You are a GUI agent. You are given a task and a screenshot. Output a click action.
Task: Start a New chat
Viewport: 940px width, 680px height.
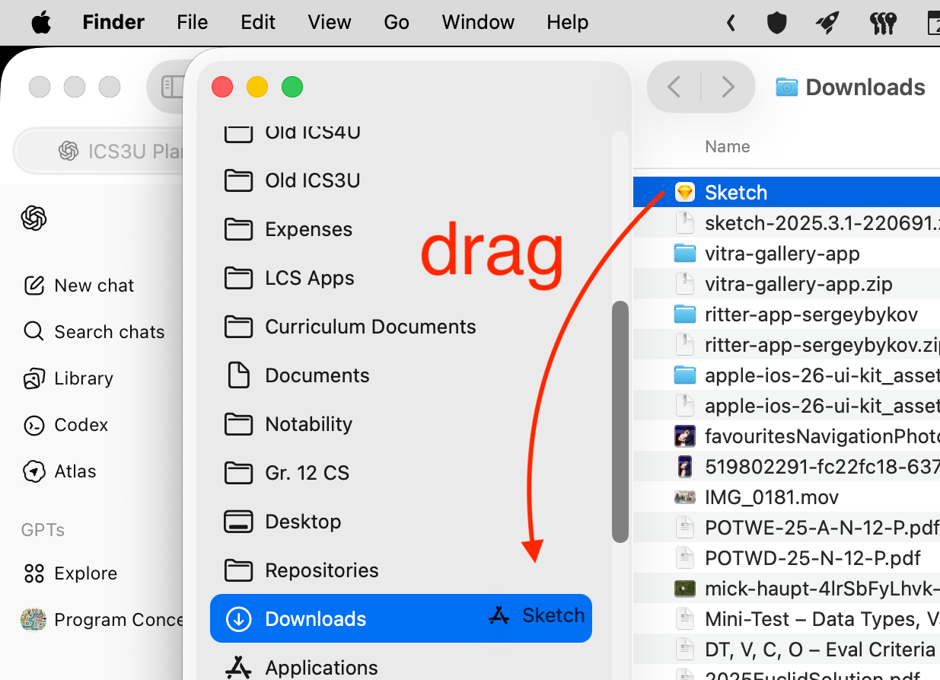click(x=94, y=286)
